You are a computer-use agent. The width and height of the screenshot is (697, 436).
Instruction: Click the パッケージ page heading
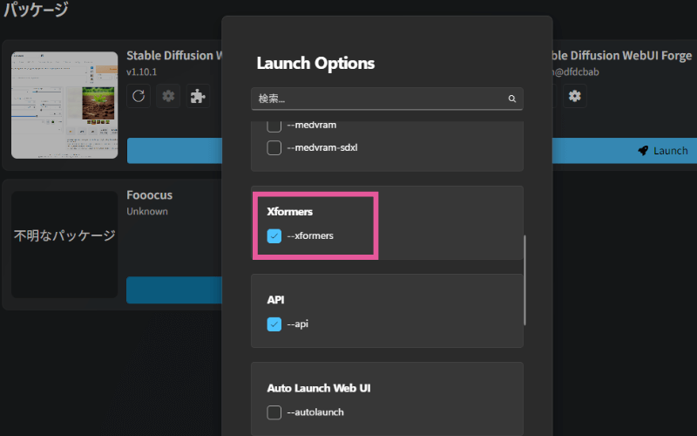coord(36,11)
